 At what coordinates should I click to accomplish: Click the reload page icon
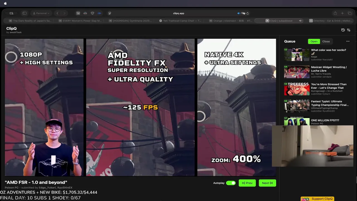tap(248, 13)
